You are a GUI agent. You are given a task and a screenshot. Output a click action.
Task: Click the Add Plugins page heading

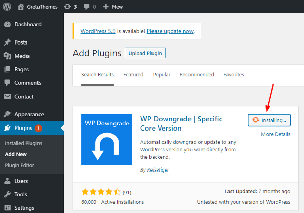tap(97, 53)
